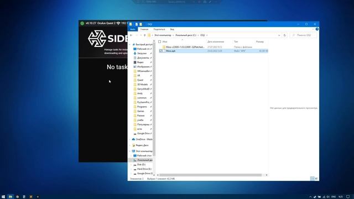Go back in File Explorer navigation

click(131, 35)
